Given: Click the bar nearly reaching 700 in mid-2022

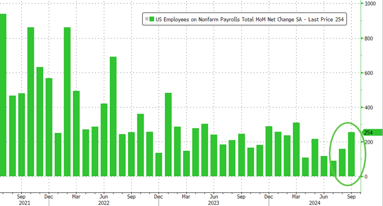Looking at the screenshot, I should pyautogui.click(x=113, y=116).
